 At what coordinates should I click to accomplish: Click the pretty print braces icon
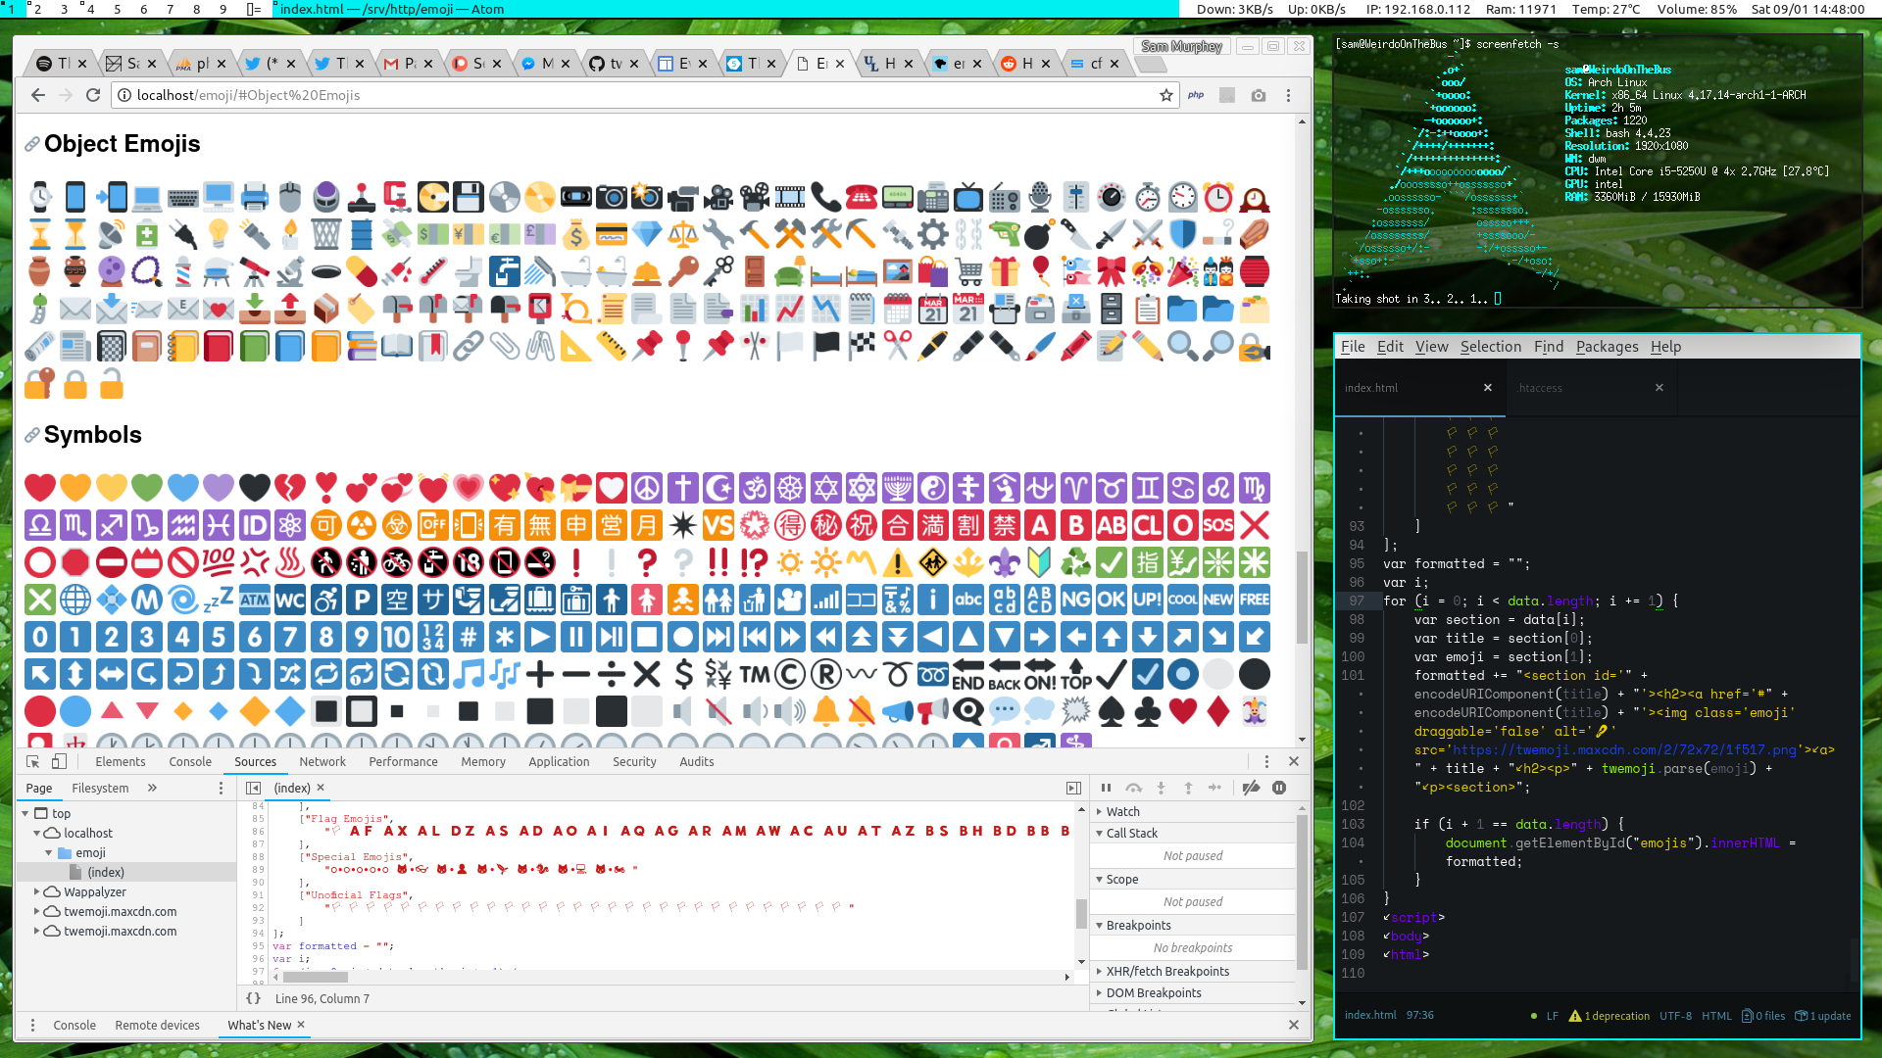253,998
